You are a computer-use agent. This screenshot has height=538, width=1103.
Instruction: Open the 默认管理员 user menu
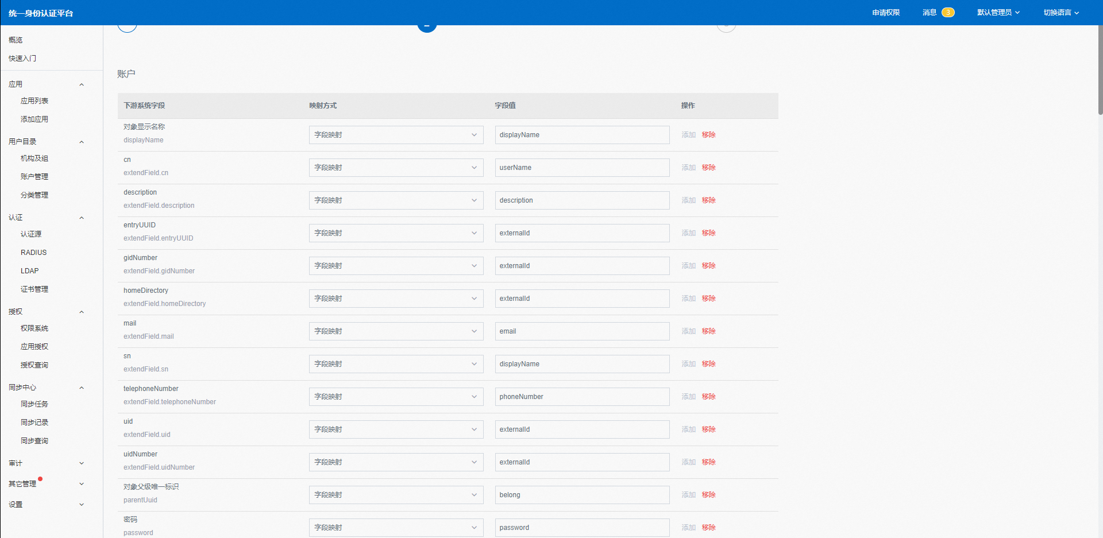click(x=998, y=13)
